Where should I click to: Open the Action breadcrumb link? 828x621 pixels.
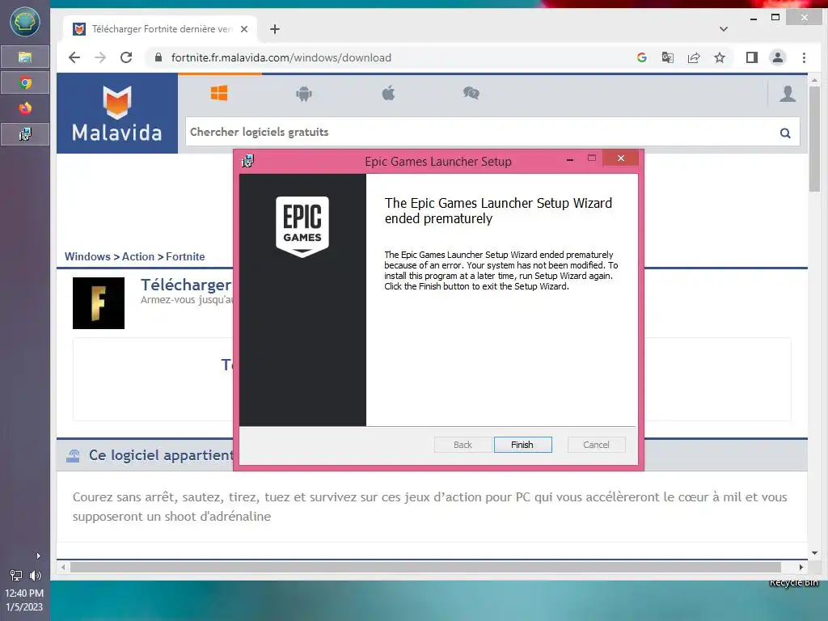(x=137, y=256)
